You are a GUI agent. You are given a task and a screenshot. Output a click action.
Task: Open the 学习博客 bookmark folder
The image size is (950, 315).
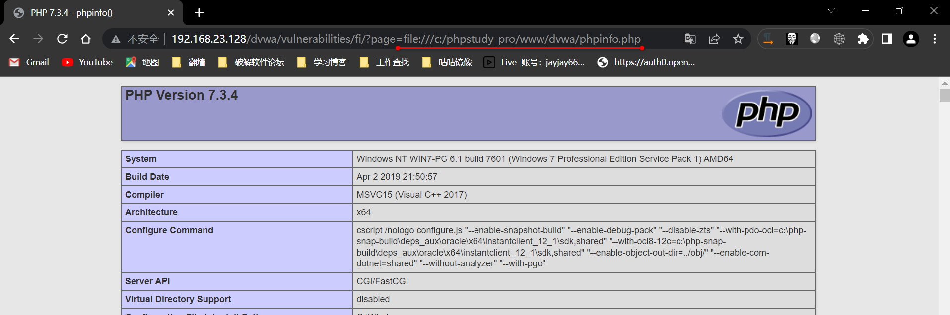[x=322, y=62]
